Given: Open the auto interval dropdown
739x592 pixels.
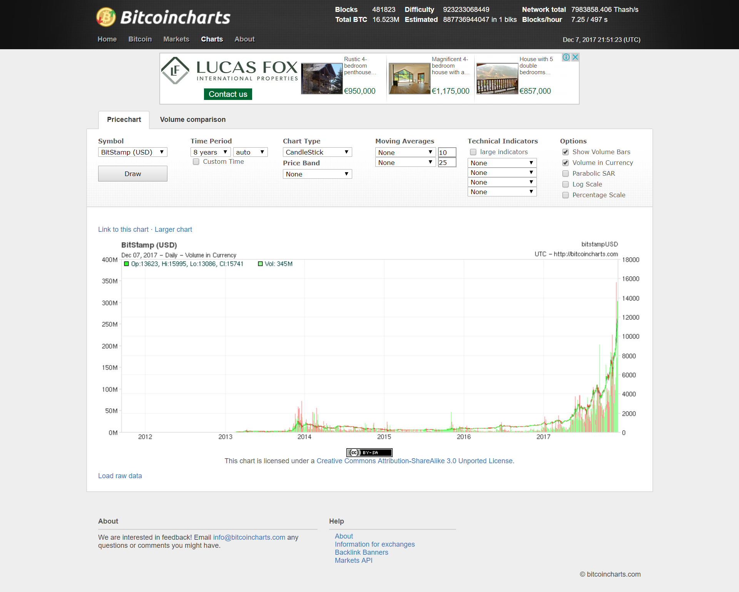Looking at the screenshot, I should pos(250,152).
